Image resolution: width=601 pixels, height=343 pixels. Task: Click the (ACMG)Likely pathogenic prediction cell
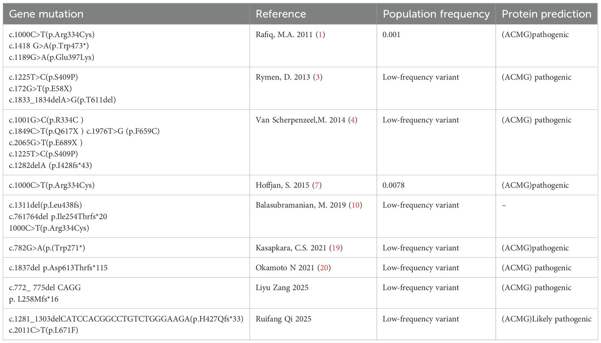click(x=546, y=319)
